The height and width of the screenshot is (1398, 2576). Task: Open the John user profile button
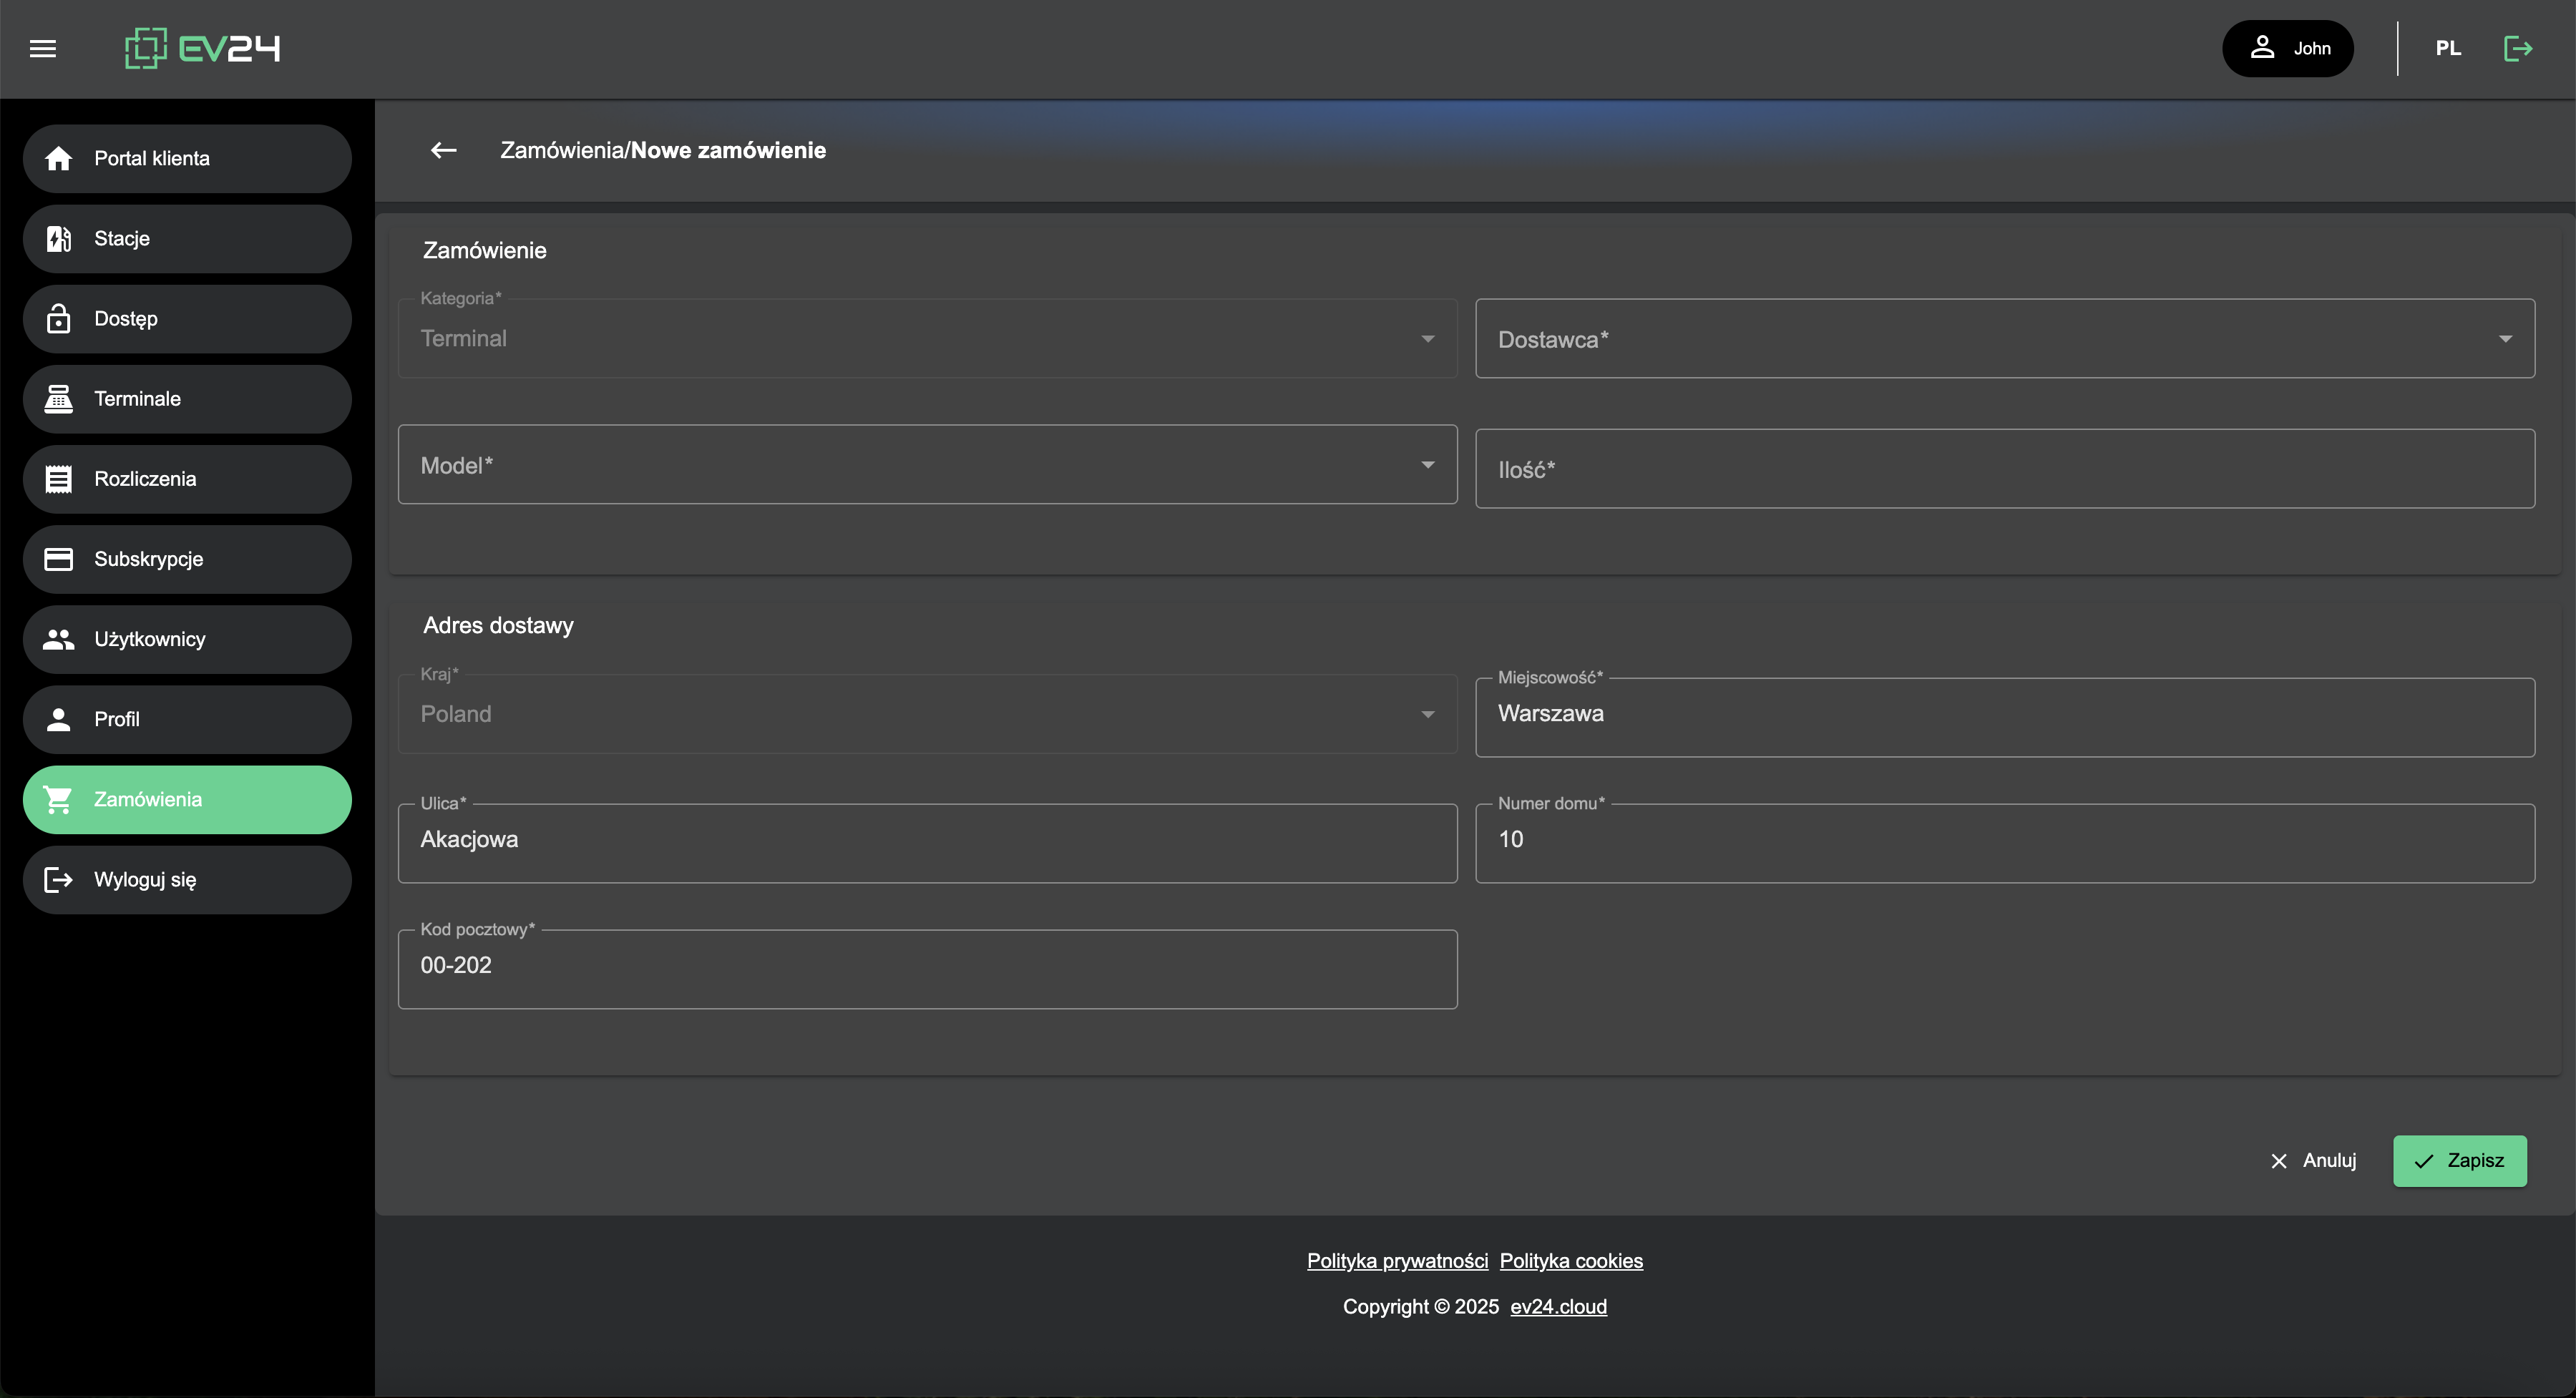(2287, 48)
